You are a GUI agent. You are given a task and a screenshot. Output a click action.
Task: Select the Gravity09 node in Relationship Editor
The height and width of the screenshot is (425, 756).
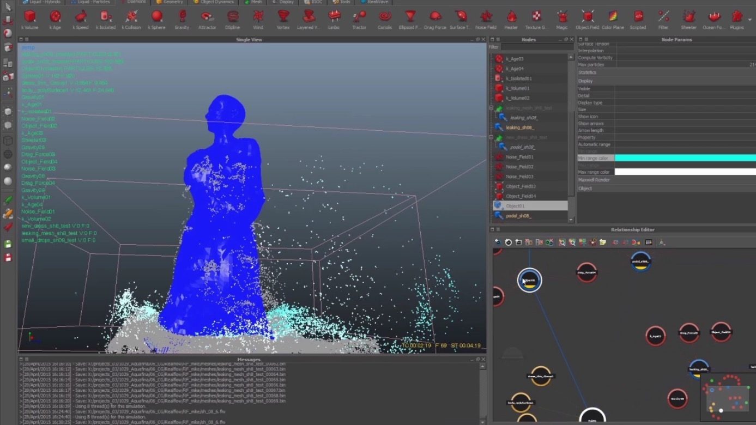(677, 398)
